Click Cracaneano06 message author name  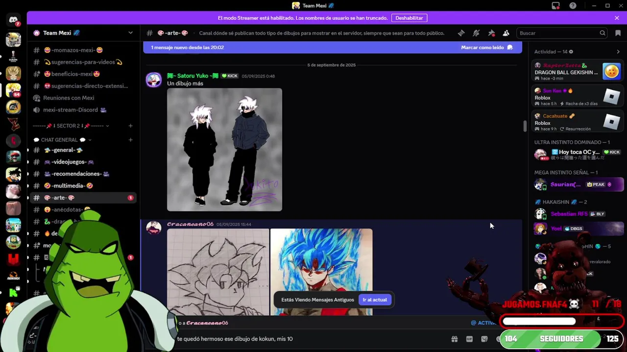(x=190, y=224)
